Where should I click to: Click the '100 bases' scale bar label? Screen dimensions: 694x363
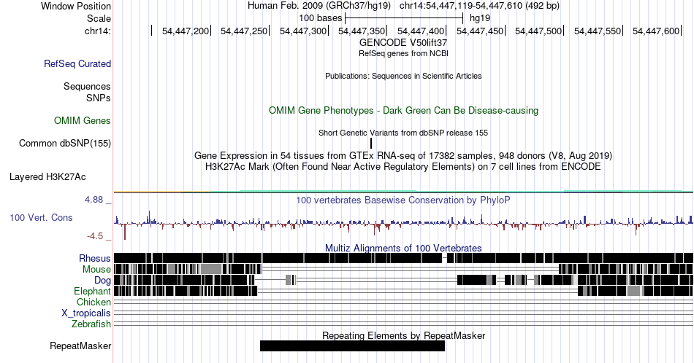(321, 18)
